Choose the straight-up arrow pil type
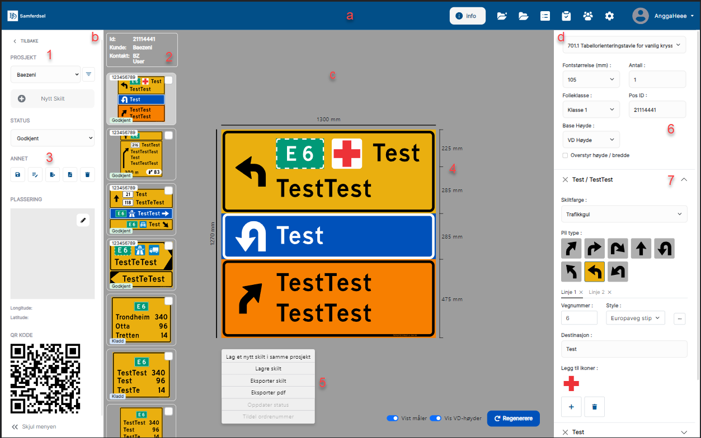The height and width of the screenshot is (438, 701). [x=641, y=249]
